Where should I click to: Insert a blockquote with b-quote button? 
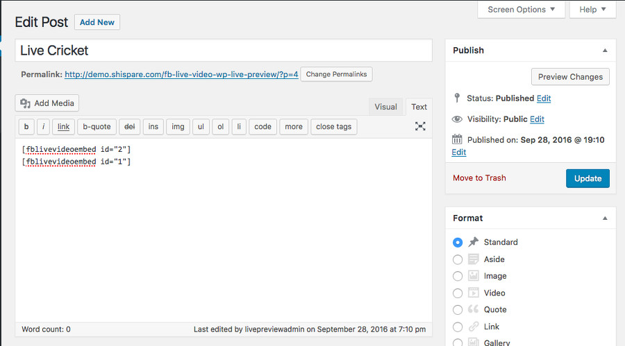click(x=97, y=126)
